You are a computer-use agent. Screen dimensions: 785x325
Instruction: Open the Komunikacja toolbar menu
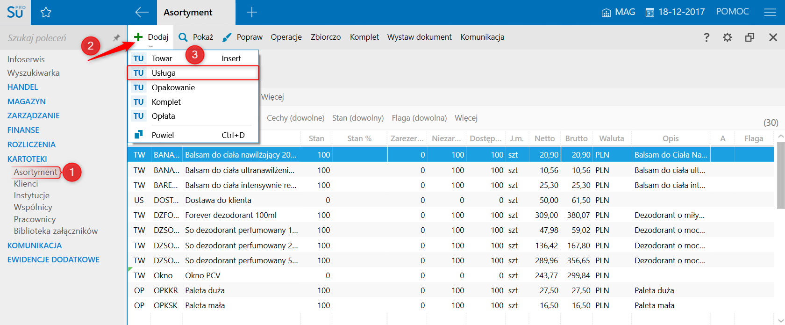[482, 37]
